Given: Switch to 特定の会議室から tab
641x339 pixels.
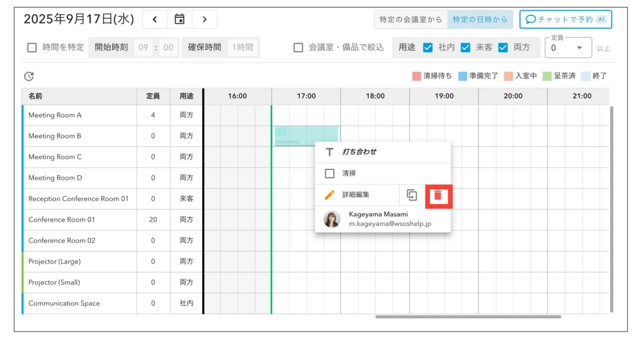Looking at the screenshot, I should (410, 19).
